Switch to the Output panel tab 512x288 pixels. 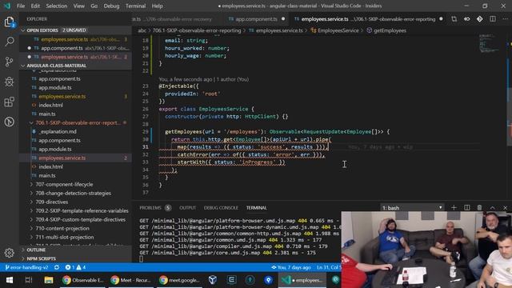(x=187, y=208)
